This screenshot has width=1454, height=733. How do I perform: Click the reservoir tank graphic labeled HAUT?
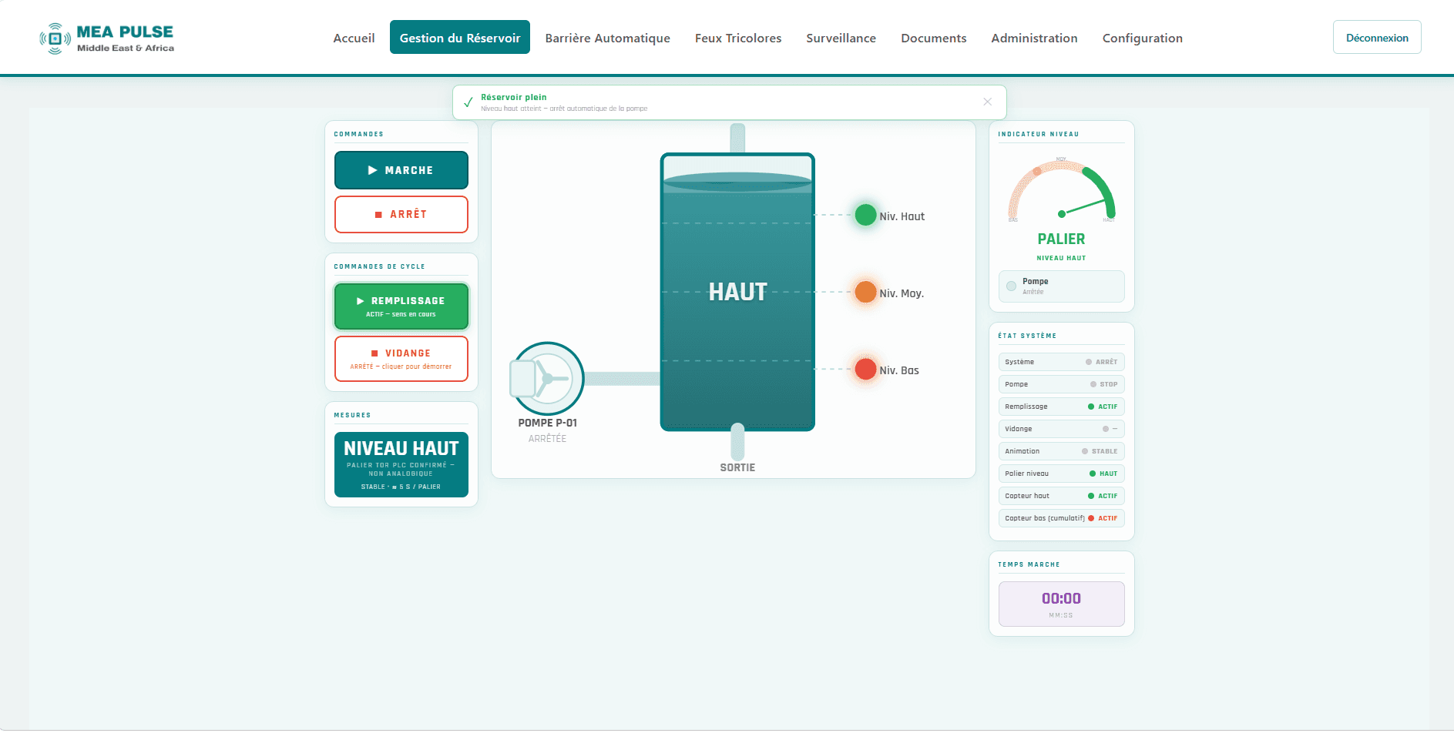point(737,292)
